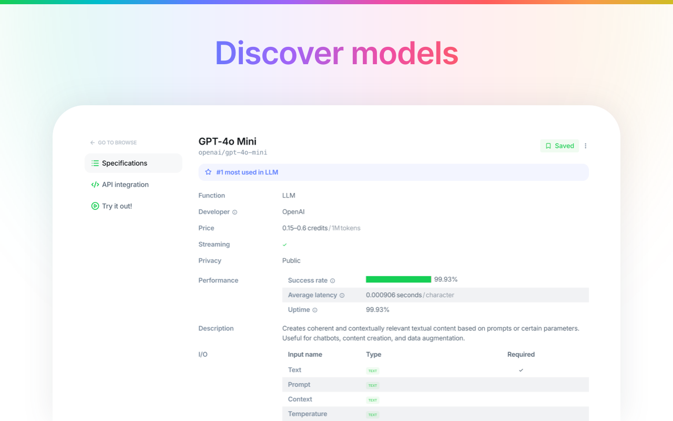Click the Temperature input name row
This screenshot has width=673, height=421.
tap(435, 414)
